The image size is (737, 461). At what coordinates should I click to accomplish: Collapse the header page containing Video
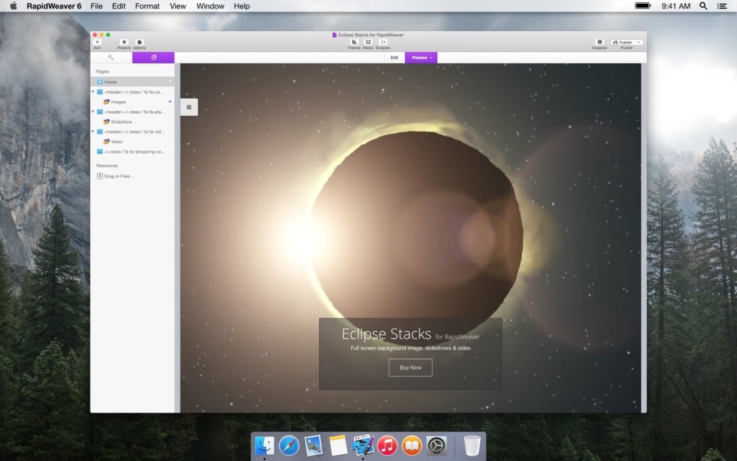(93, 132)
